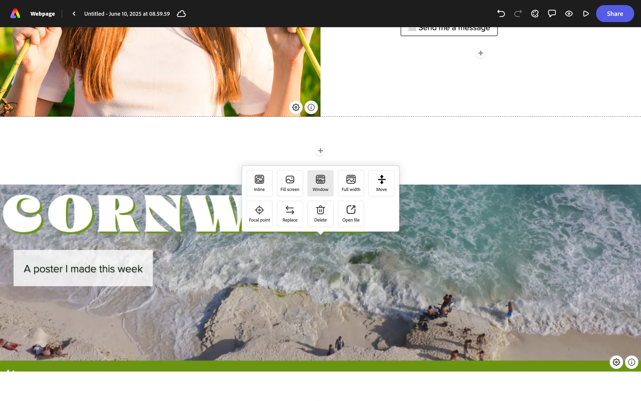Screen dimensions: 641x401
Task: Open the comments panel icon
Action: (552, 14)
